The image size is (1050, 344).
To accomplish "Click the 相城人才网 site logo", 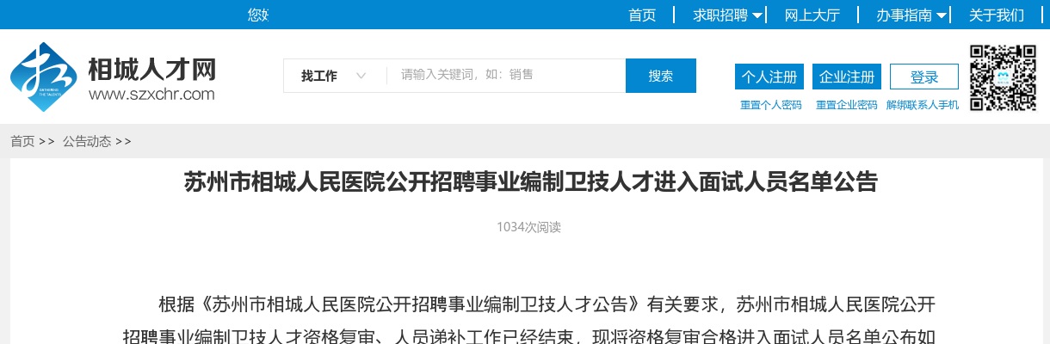I will point(112,77).
